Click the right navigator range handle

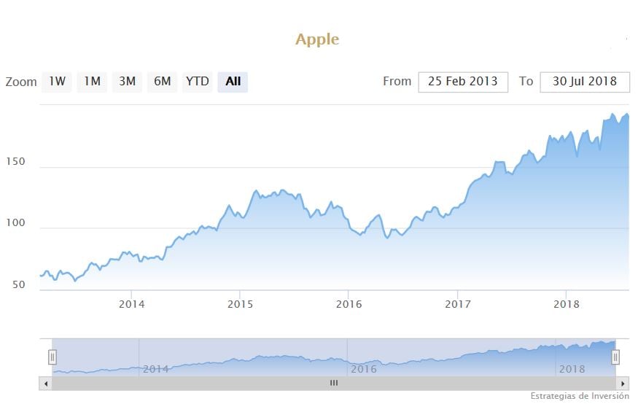click(615, 357)
